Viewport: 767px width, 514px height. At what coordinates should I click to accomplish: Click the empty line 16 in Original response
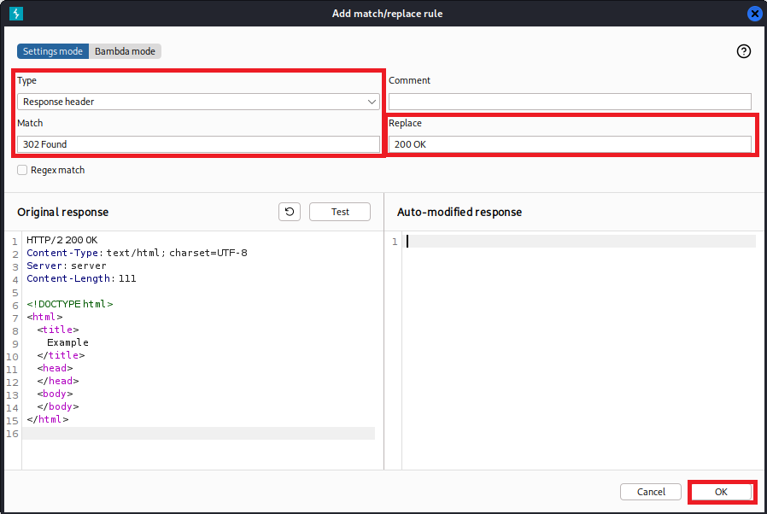tap(196, 433)
